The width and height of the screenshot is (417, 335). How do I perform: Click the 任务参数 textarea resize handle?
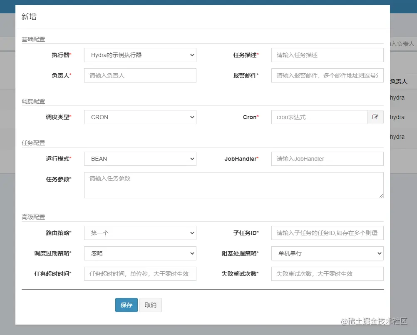tap(381, 196)
